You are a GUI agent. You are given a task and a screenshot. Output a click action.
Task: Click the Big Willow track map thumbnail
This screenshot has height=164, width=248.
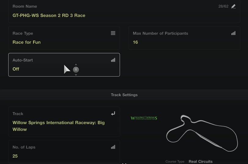202,133
